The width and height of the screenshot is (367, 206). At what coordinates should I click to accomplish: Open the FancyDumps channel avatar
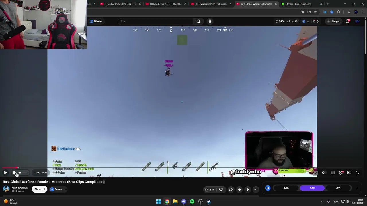[6, 189]
